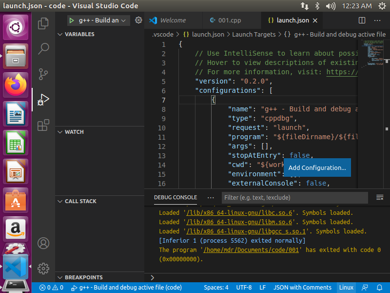Open the Source Control view
Image resolution: width=390 pixels, height=293 pixels.
coord(43,74)
